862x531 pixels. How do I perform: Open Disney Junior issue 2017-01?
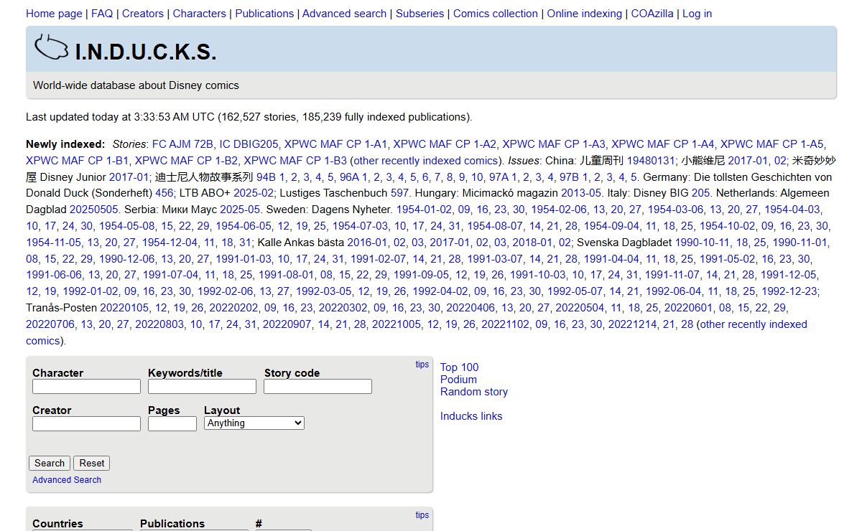(129, 177)
